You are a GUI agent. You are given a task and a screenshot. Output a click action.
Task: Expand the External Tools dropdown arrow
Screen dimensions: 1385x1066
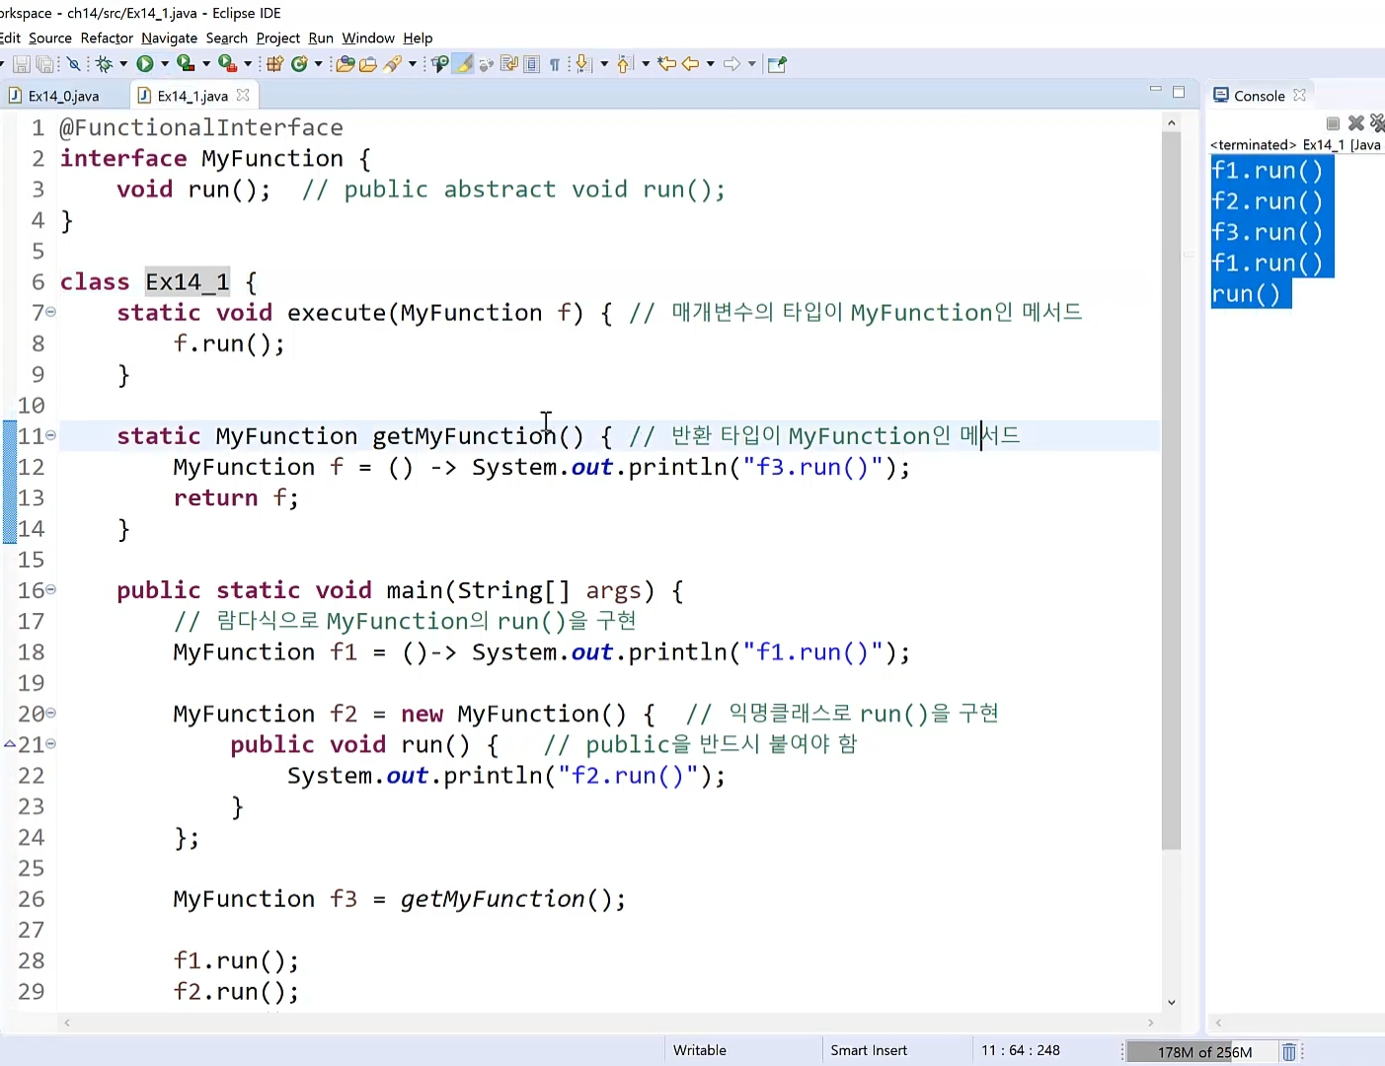(x=248, y=64)
